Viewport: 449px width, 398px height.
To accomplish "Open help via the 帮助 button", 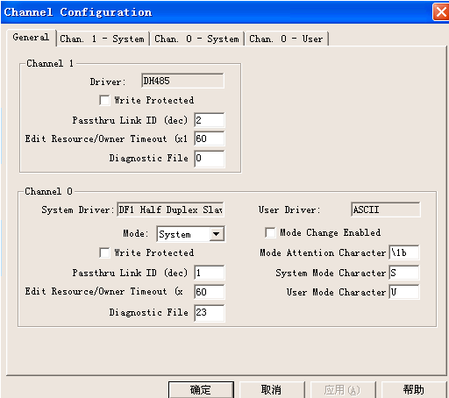I will coord(414,389).
